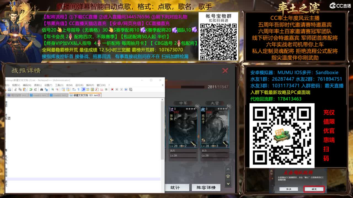Open the 工具(O) menu in Notepad++
Screen dimensions: 353x198
(x=59, y=85)
